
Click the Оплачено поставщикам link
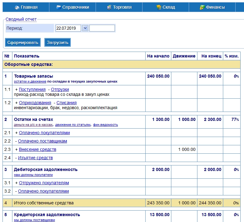pyautogui.click(x=43, y=141)
